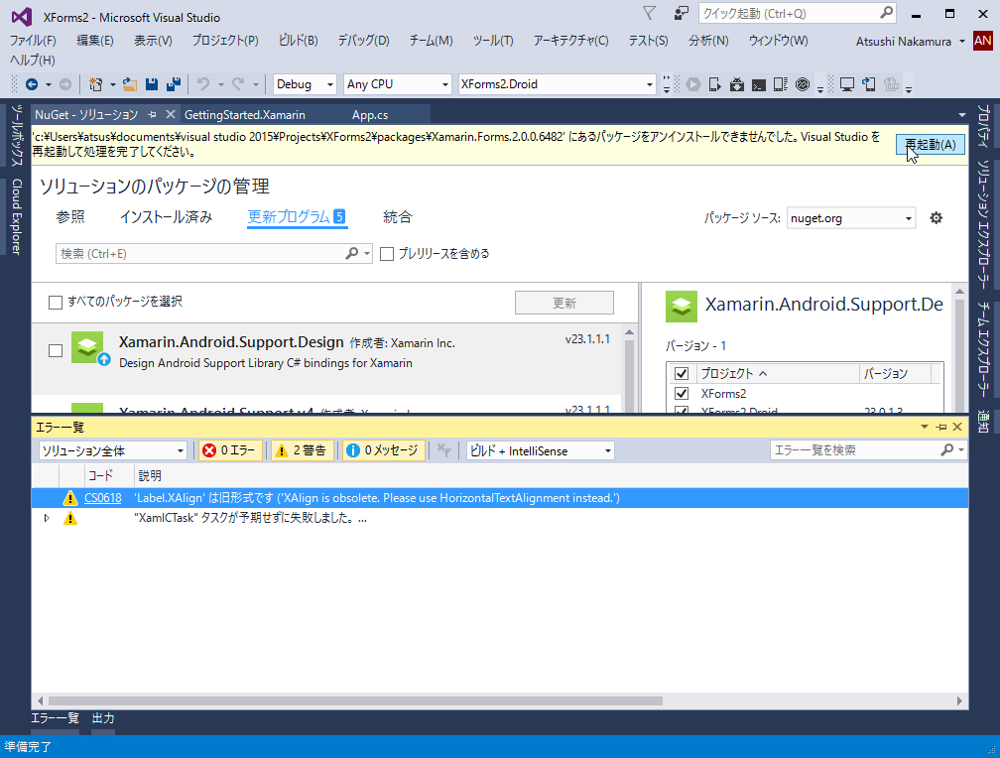Click the 再起動(A) restart button
This screenshot has height=758, width=1000.
(x=930, y=145)
